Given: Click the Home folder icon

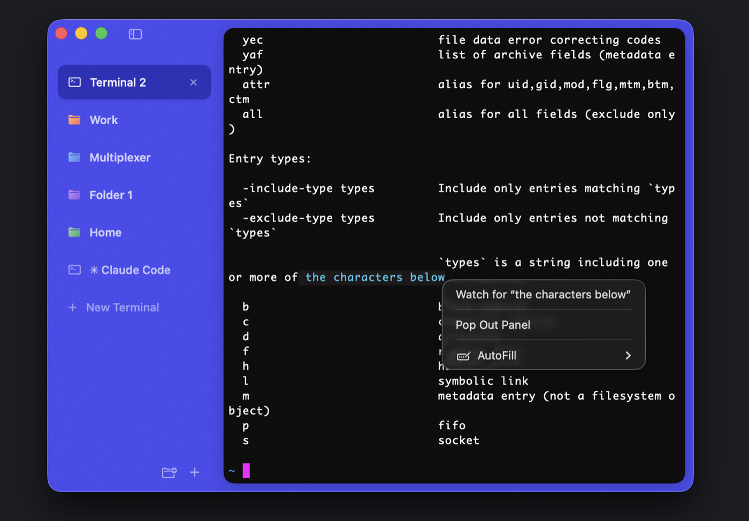Looking at the screenshot, I should (74, 232).
